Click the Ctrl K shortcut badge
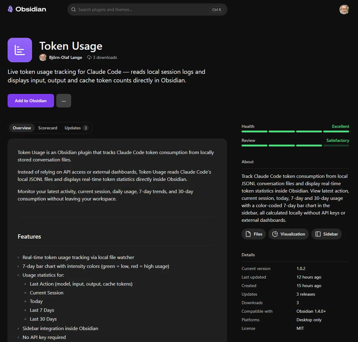The image size is (358, 342). 217,9
